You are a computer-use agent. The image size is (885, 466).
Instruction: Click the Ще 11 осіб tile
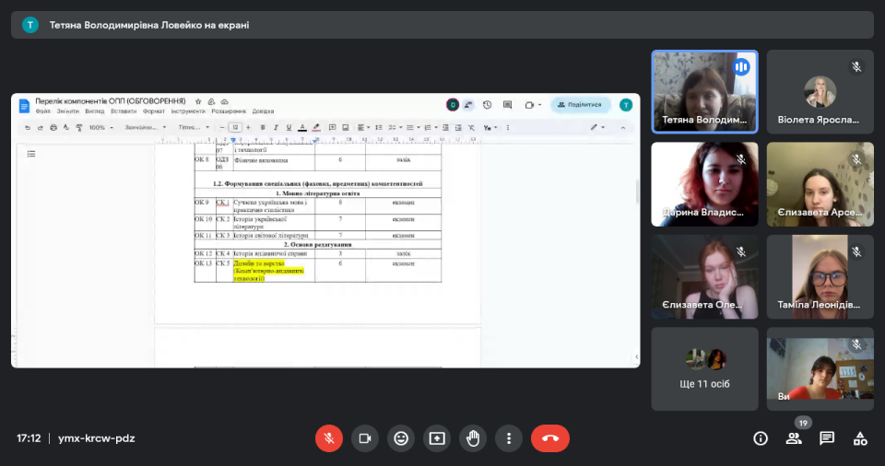pyautogui.click(x=705, y=369)
